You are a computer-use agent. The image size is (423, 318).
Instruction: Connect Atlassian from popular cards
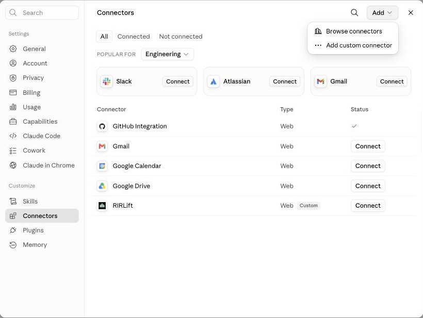(x=285, y=81)
